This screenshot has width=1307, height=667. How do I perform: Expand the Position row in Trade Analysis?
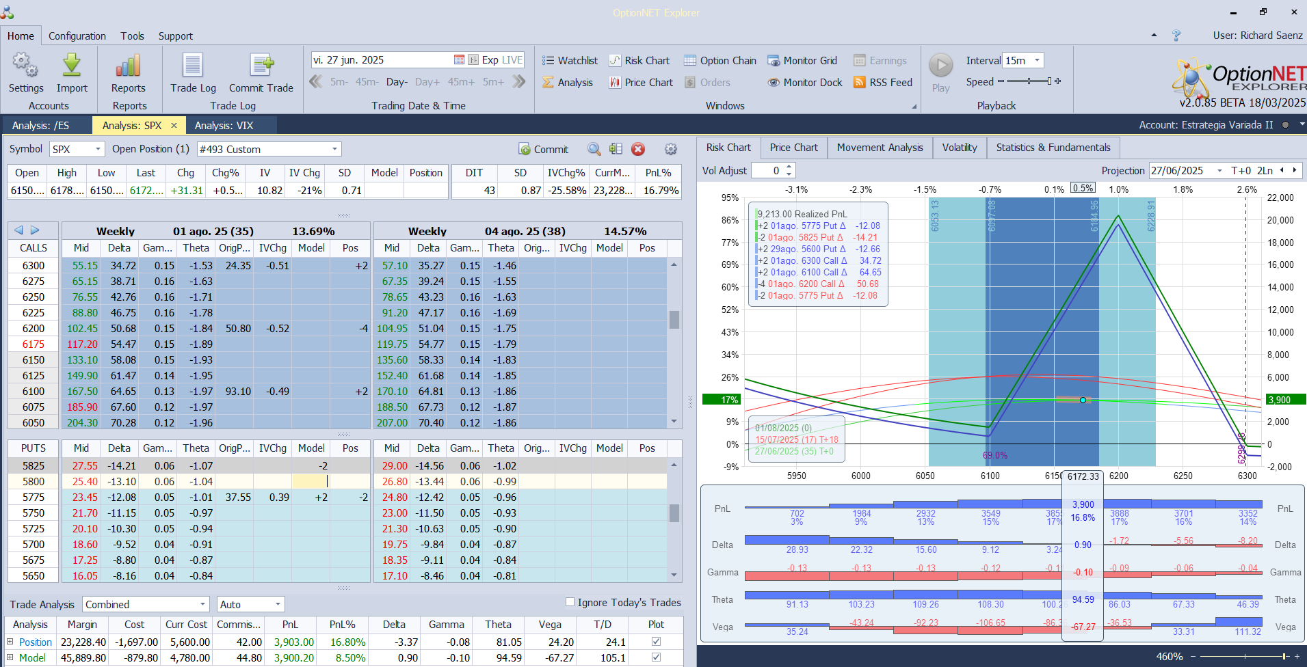click(10, 642)
